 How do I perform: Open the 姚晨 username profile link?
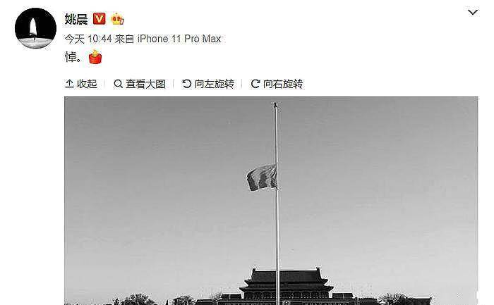click(76, 19)
